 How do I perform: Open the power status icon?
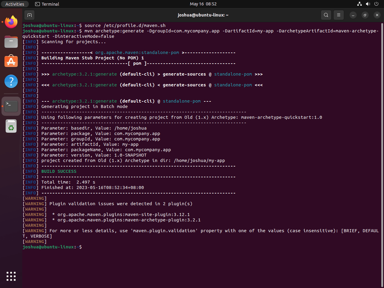(x=376, y=4)
